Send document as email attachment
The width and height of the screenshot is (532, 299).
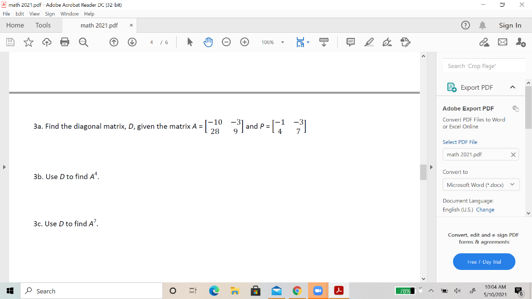501,42
